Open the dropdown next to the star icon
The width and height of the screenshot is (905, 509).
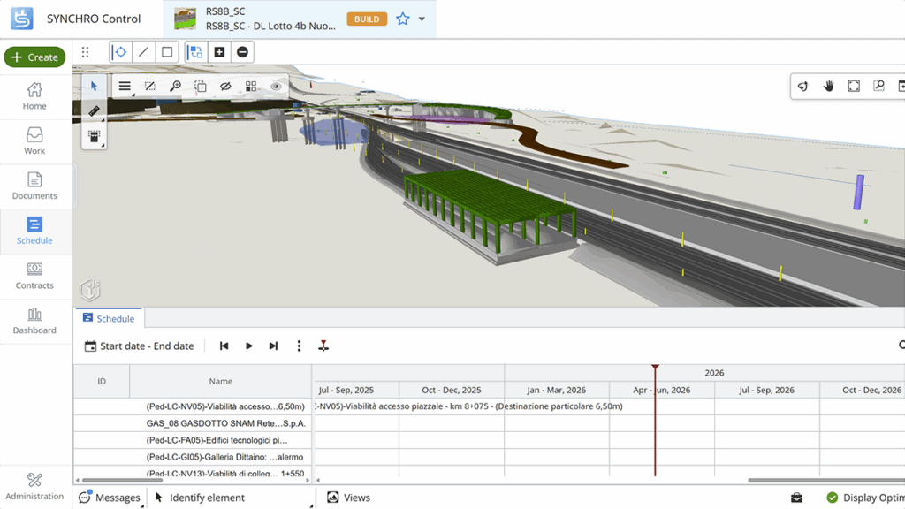click(421, 18)
